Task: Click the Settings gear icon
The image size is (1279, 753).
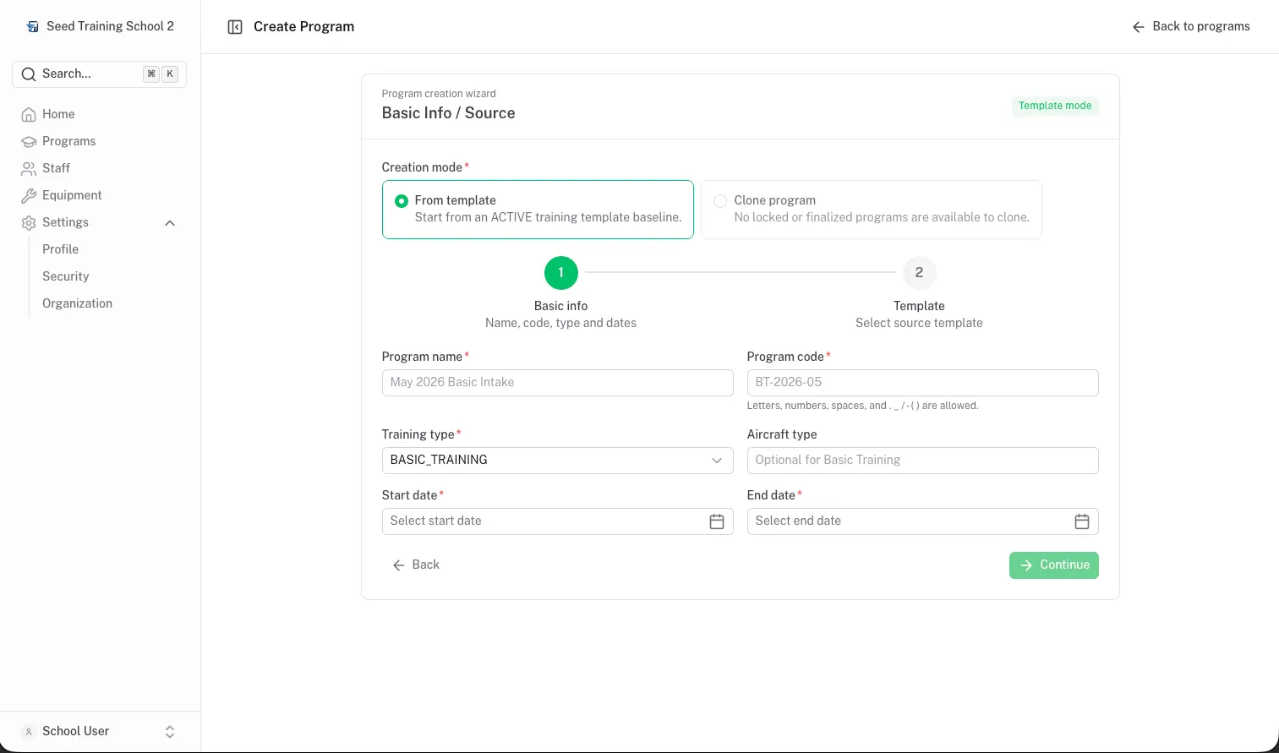Action: tap(29, 222)
